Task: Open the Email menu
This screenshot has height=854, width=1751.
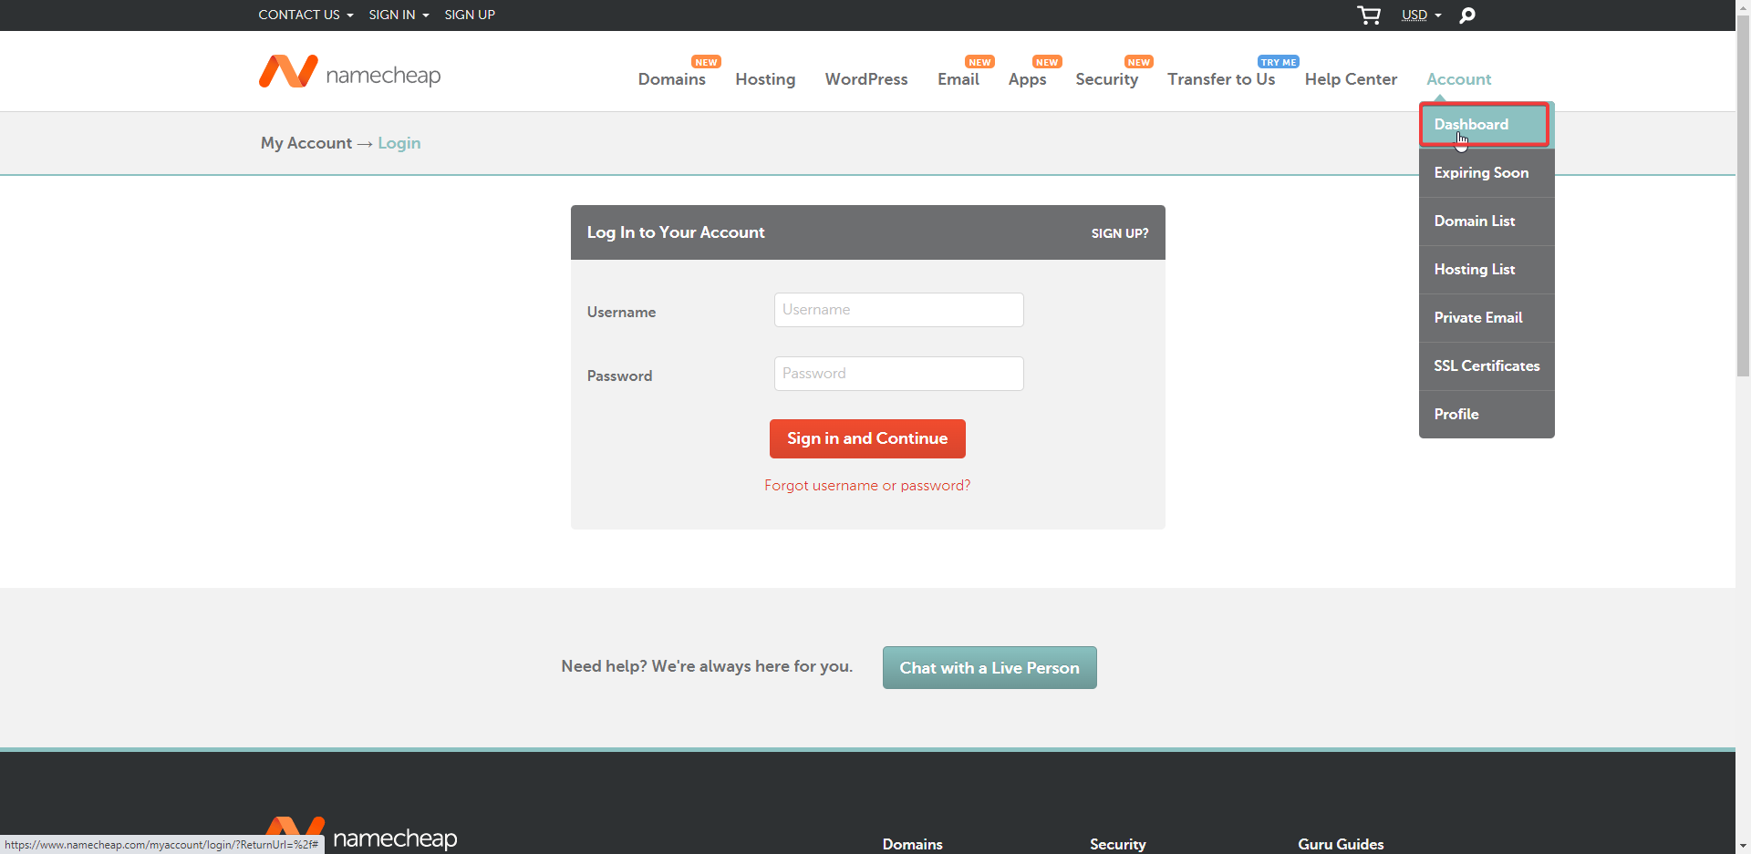Action: [x=958, y=79]
